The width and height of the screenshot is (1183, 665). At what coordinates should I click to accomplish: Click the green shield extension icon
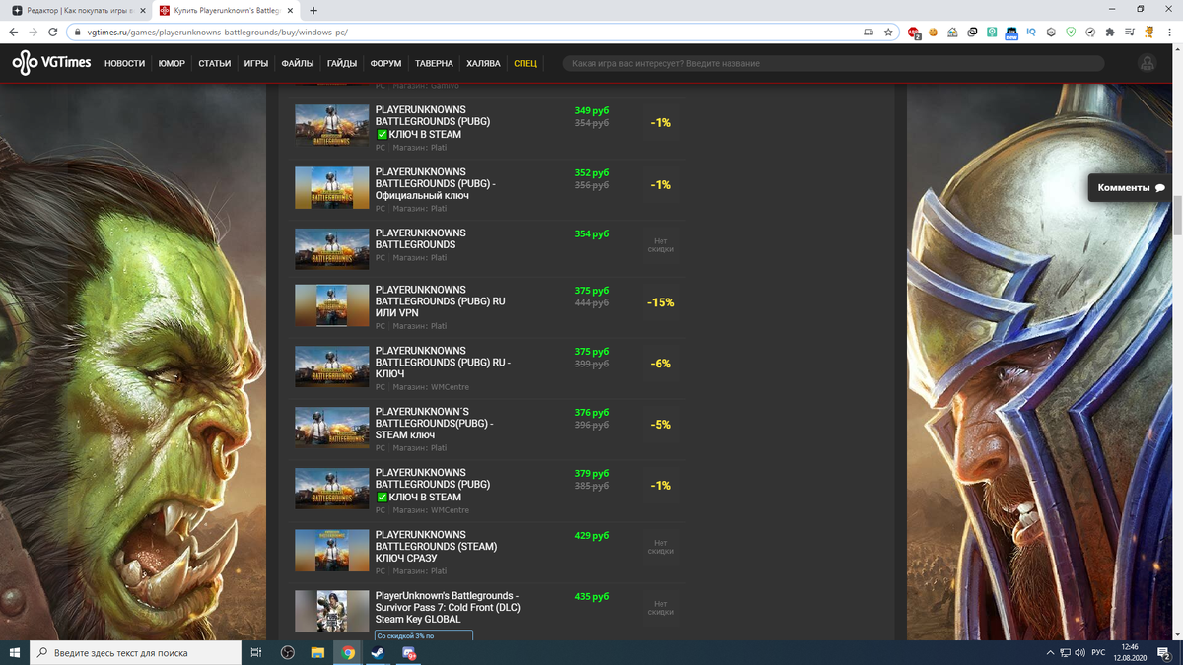point(1071,32)
